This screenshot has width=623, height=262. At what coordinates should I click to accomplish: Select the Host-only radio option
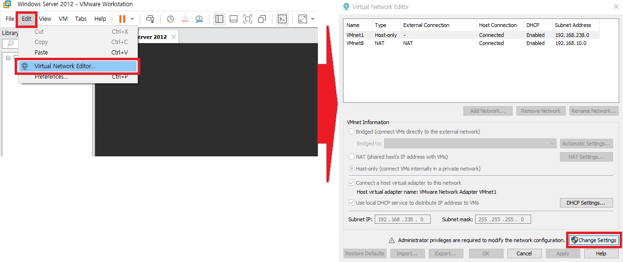(352, 169)
